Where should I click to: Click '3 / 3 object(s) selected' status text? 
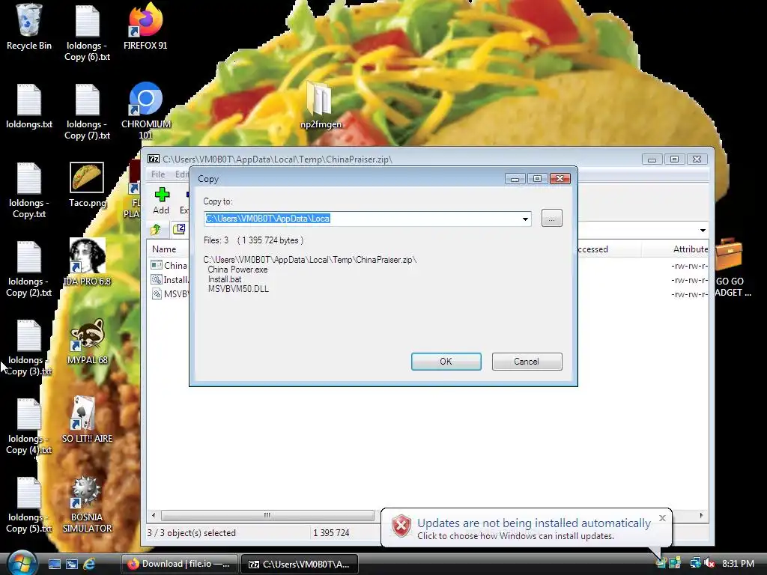tap(191, 533)
